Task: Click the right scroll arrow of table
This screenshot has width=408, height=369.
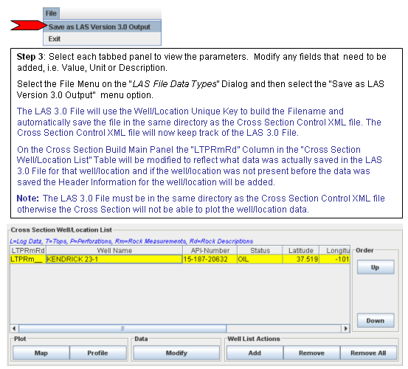Action: (x=345, y=328)
